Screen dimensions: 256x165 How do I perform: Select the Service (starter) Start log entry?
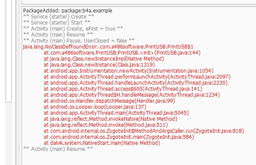point(57,23)
